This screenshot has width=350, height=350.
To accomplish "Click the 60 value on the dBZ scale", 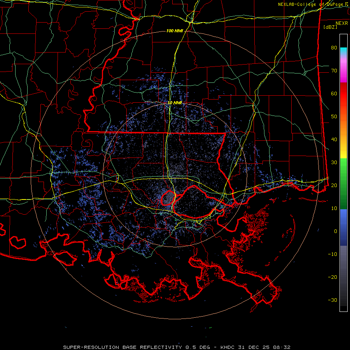I will click(x=334, y=93).
